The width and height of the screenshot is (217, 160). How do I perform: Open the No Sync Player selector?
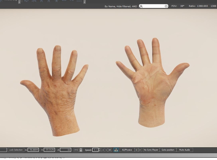pos(151,150)
